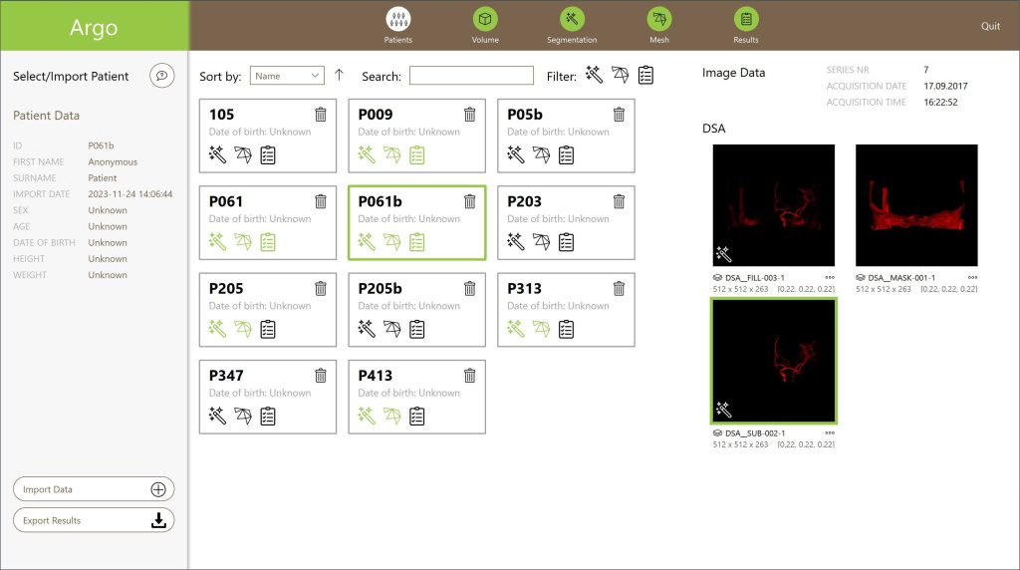
Task: Toggle the sort direction arrow
Action: 339,75
